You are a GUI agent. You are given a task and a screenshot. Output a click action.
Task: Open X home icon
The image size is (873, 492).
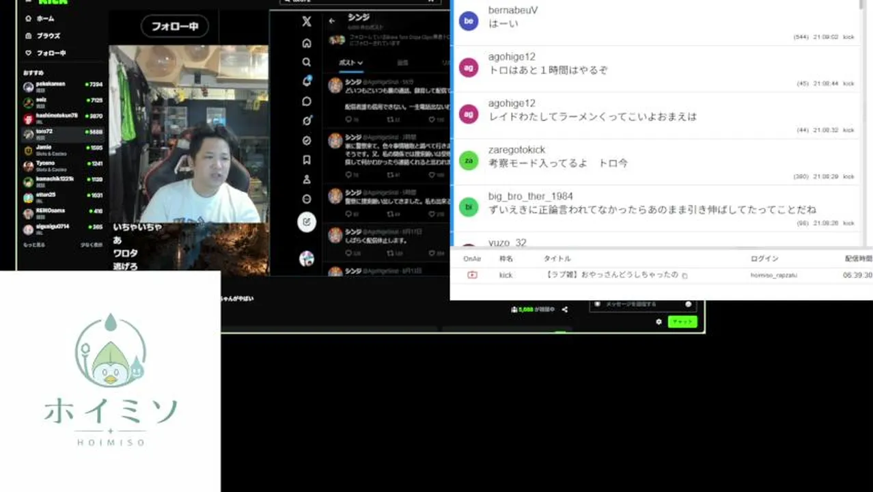click(307, 43)
